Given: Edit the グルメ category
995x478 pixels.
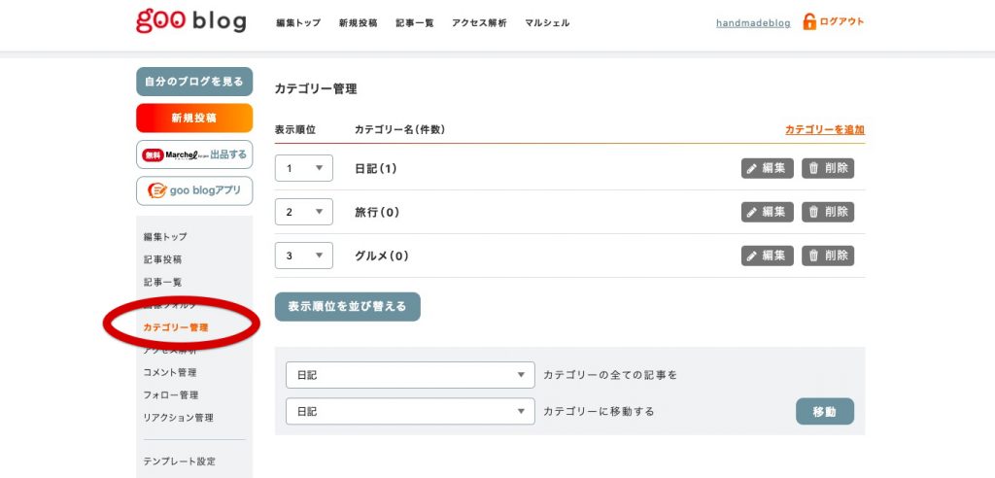Looking at the screenshot, I should 768,256.
